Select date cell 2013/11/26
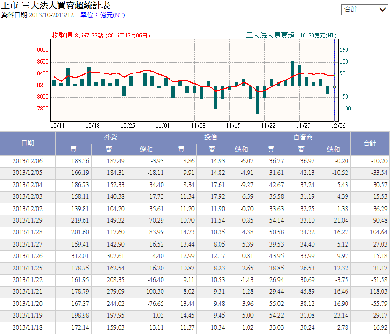 [28, 256]
